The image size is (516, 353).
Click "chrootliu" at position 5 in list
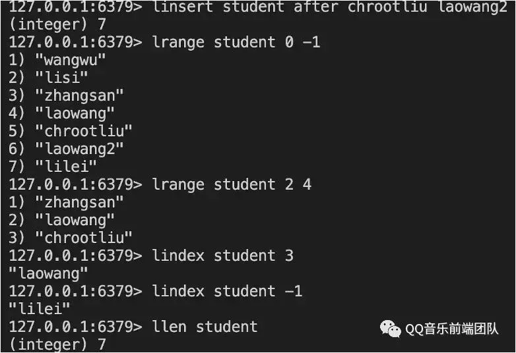[x=84, y=131]
